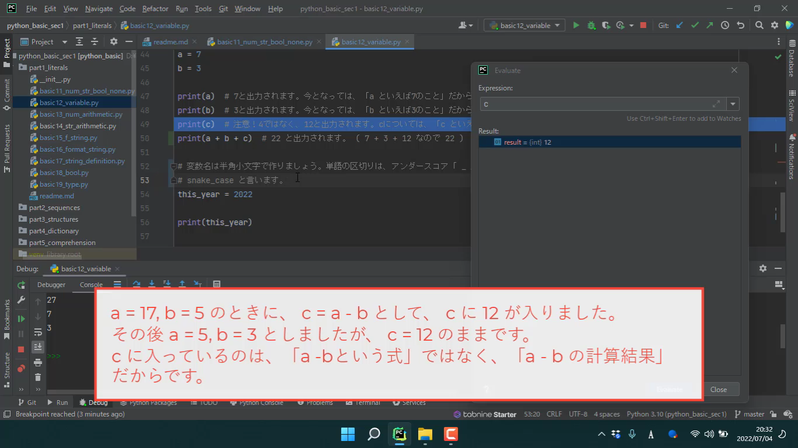Open expression history dropdown in Evaluate dialog
Viewport: 798px width, 448px height.
(x=733, y=104)
